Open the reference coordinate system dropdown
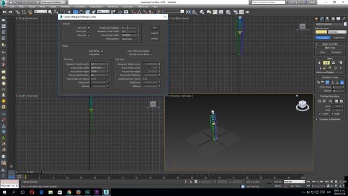The image size is (348, 196). (103, 11)
